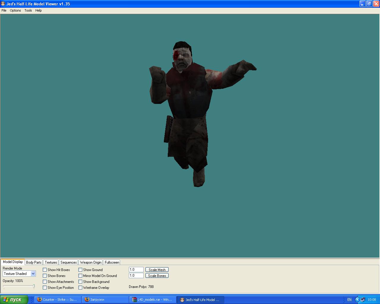This screenshot has width=380, height=304.
Task: Click the Scale Bones value field
Action: 136,275
